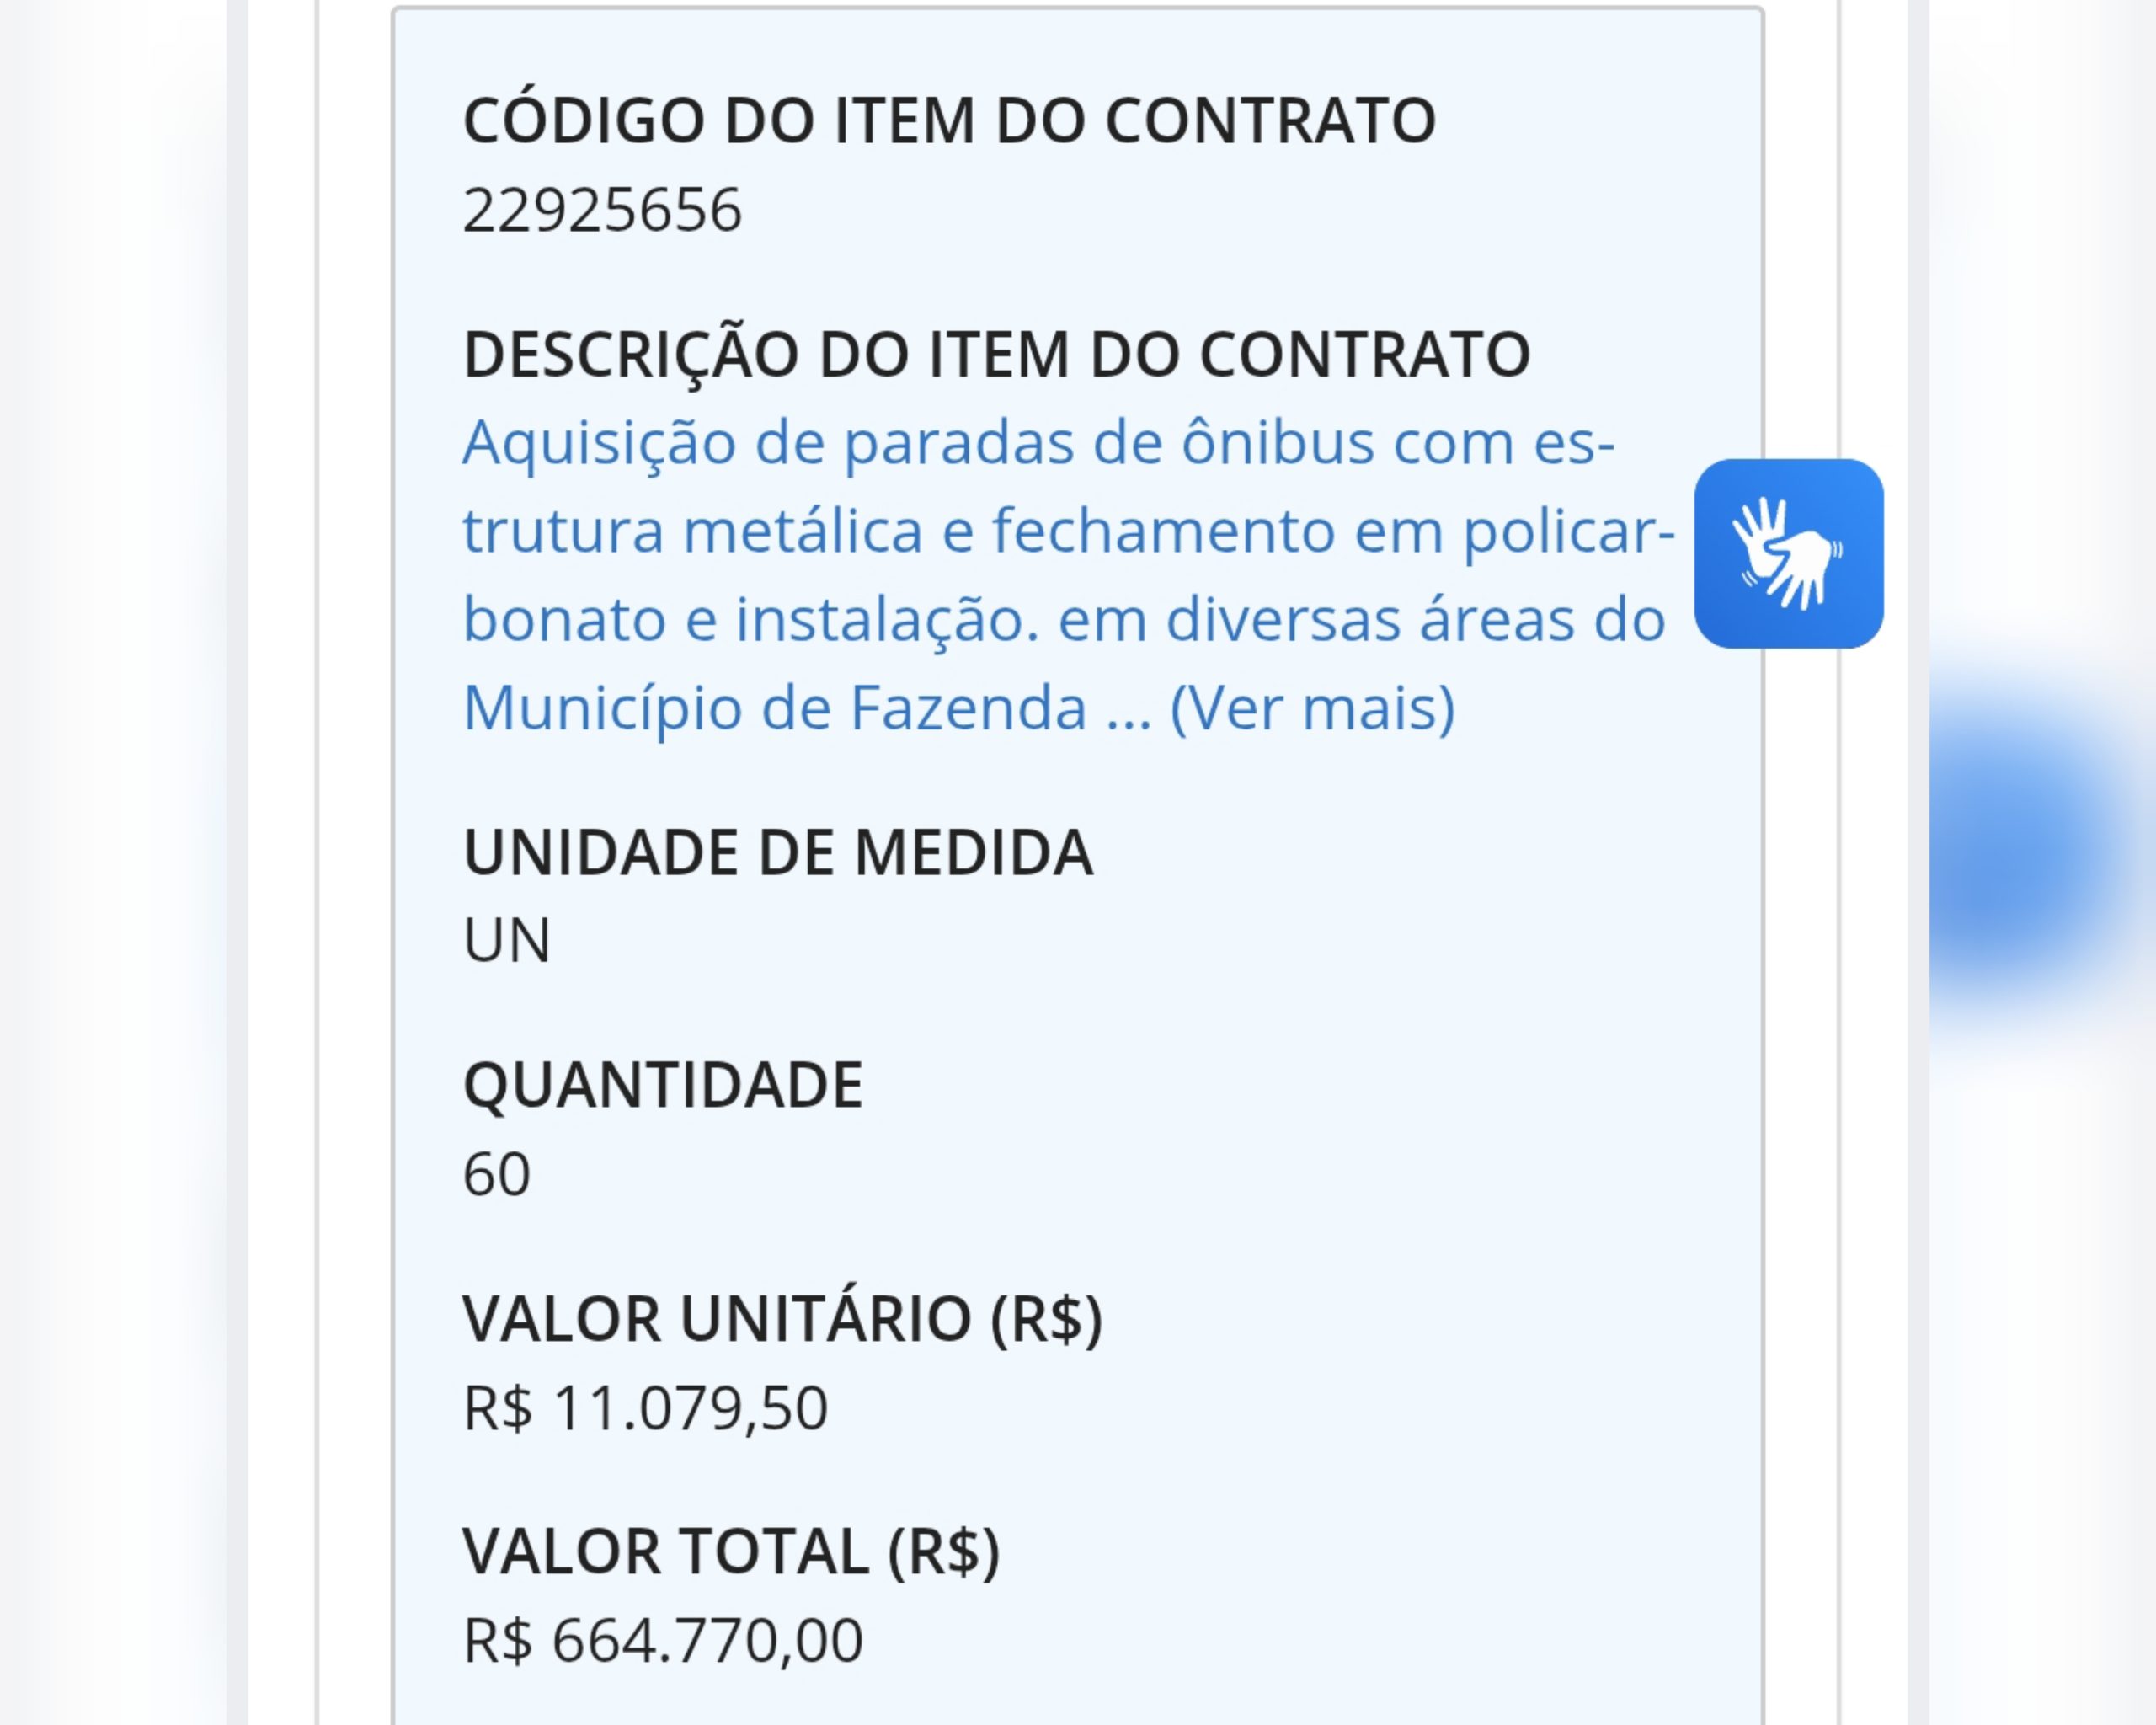The width and height of the screenshot is (2156, 1725).
Task: Click the unit price R$ 11.079,50
Action: click(x=645, y=1408)
